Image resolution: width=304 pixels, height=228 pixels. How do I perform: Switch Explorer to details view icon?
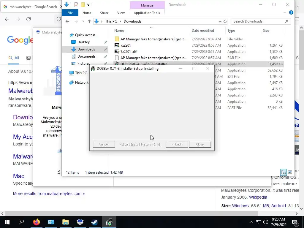[284, 172]
